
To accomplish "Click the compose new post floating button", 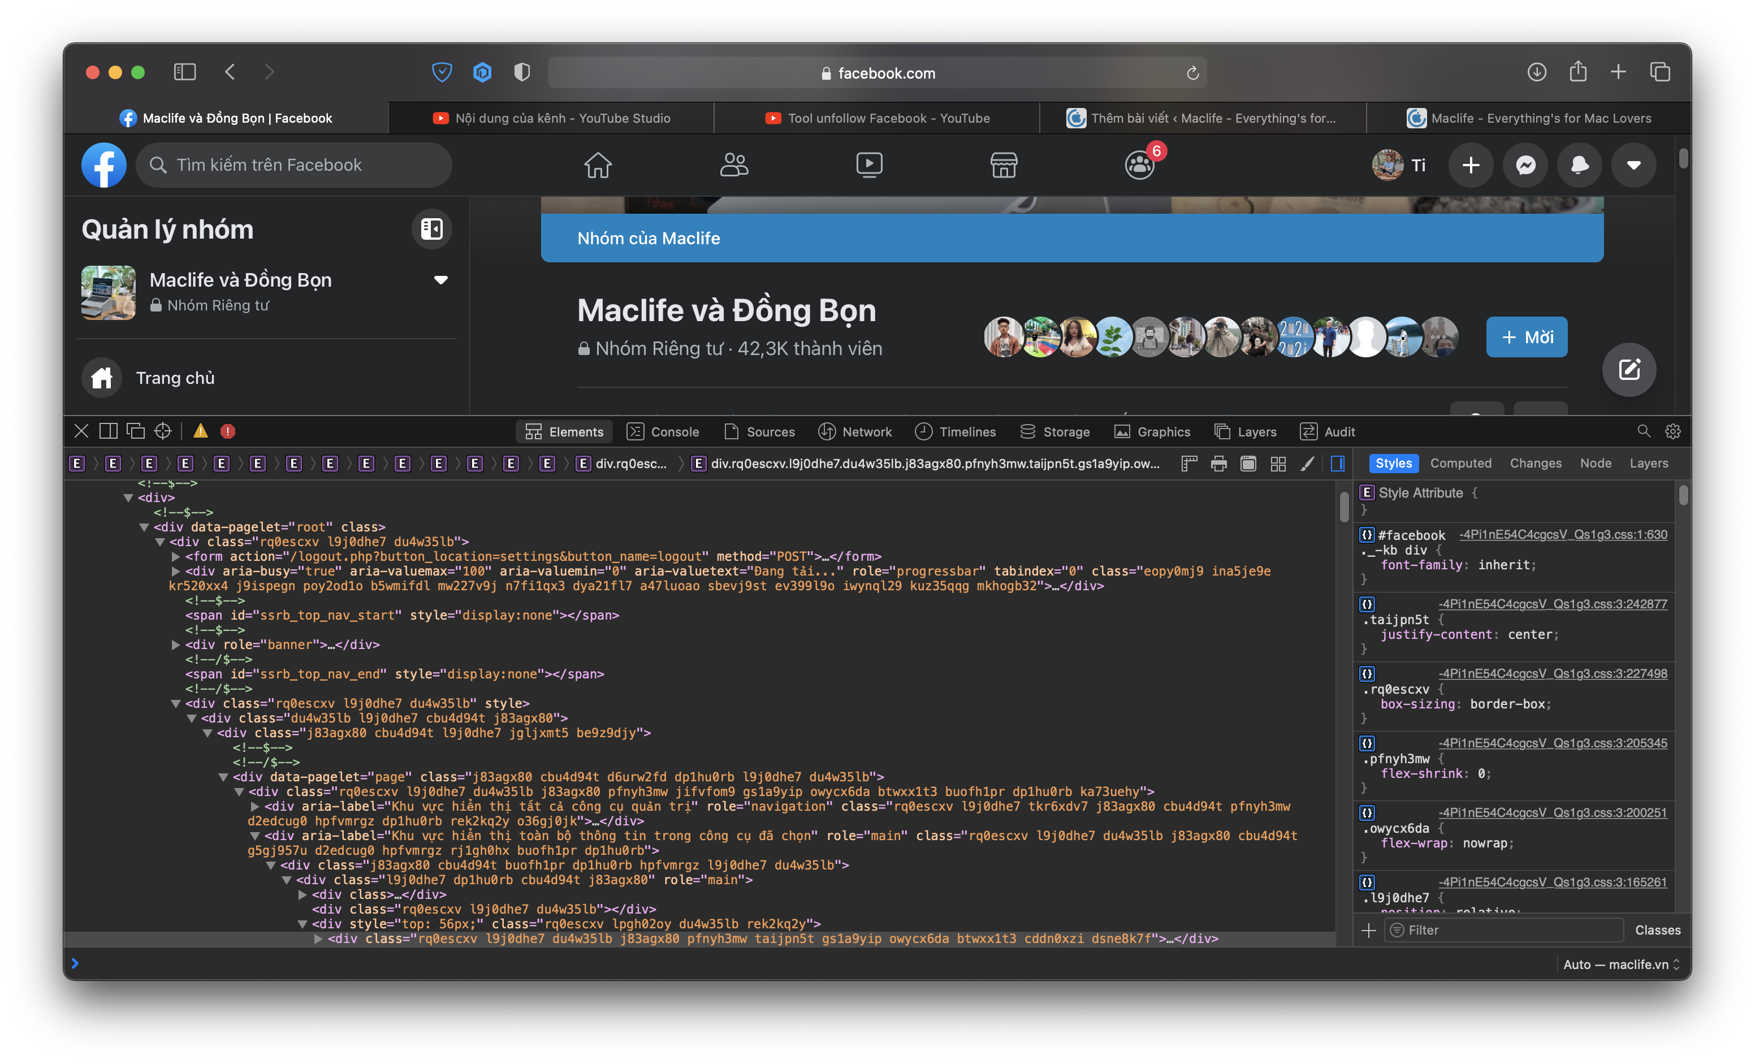I will click(x=1628, y=370).
